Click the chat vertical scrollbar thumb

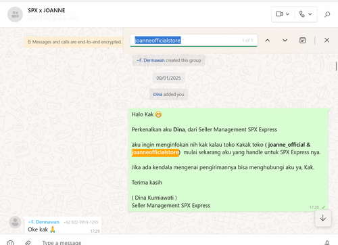pyautogui.click(x=337, y=66)
